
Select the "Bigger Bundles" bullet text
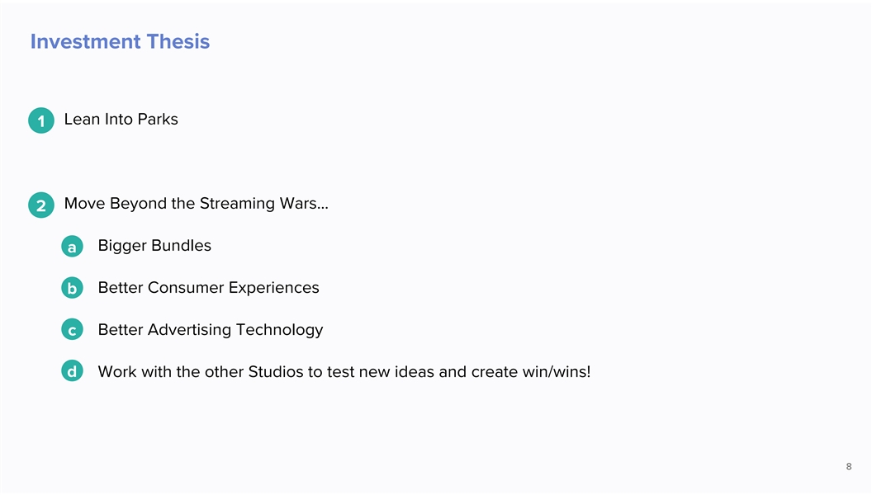coord(154,245)
